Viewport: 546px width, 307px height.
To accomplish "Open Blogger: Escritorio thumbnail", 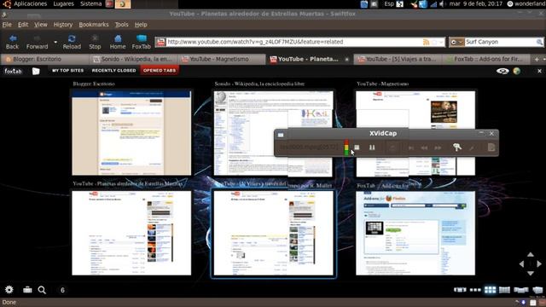I will click(x=131, y=132).
